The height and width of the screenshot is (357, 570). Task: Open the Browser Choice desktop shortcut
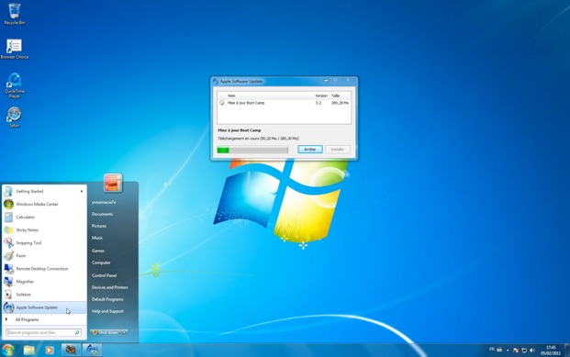(14, 49)
